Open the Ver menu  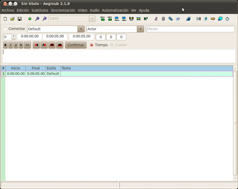(133, 10)
